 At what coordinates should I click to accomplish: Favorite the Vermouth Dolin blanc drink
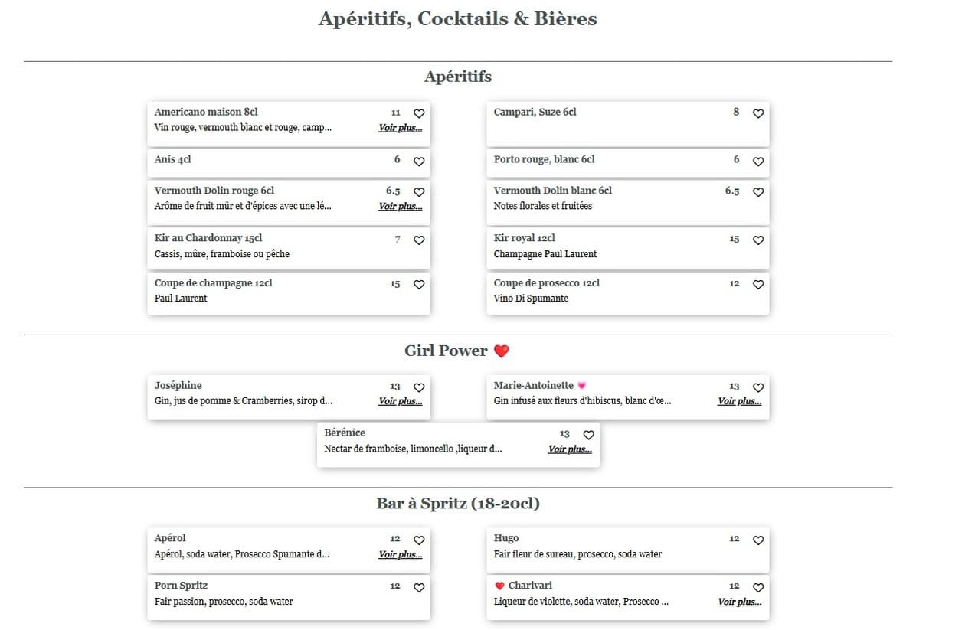coord(758,191)
